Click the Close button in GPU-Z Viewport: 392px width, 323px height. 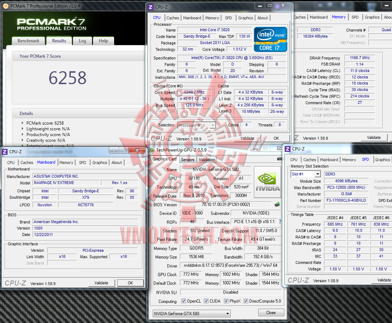(271, 313)
